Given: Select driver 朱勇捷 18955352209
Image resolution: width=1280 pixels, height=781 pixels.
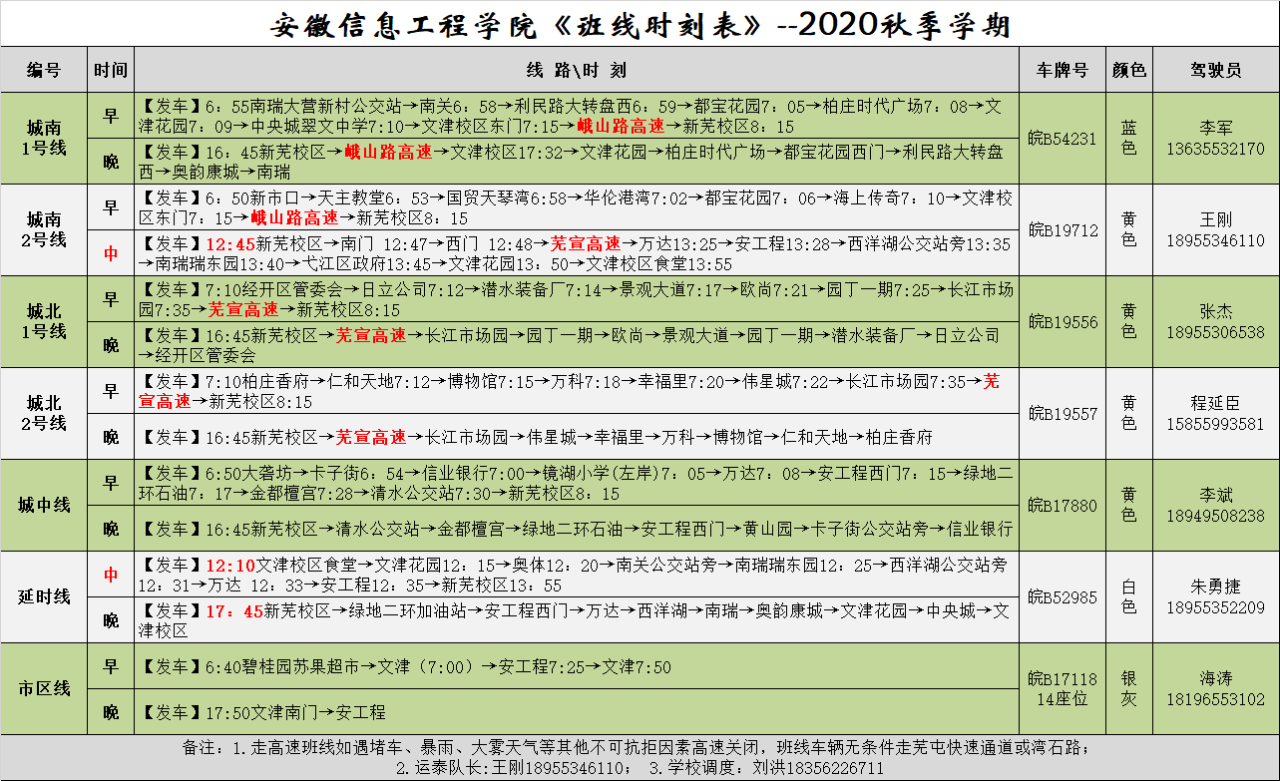Looking at the screenshot, I should tap(1216, 596).
